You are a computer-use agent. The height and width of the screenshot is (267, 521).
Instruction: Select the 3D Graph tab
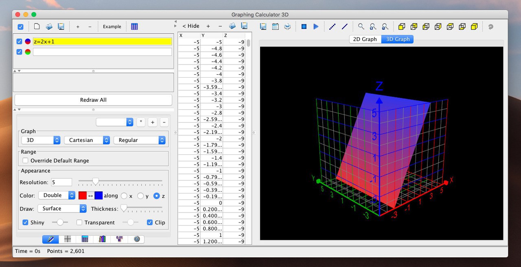(x=398, y=39)
